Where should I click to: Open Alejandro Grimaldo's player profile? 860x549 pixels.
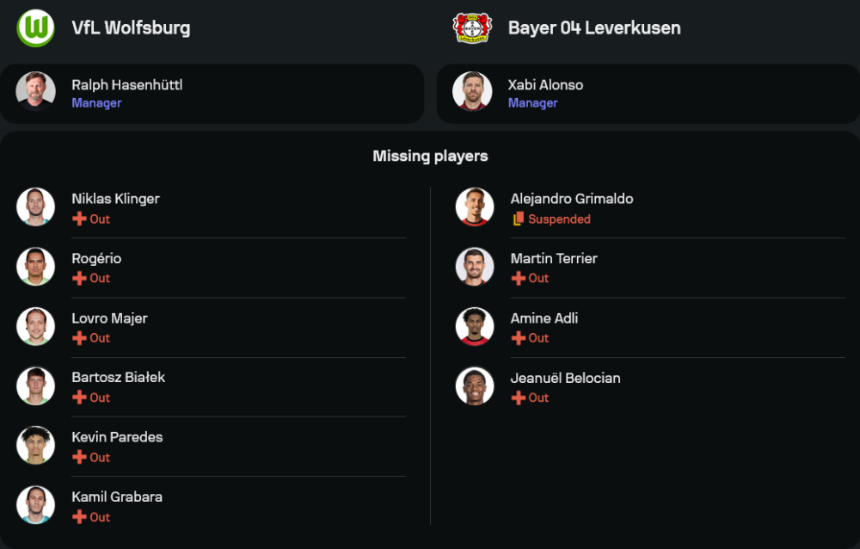(571, 199)
